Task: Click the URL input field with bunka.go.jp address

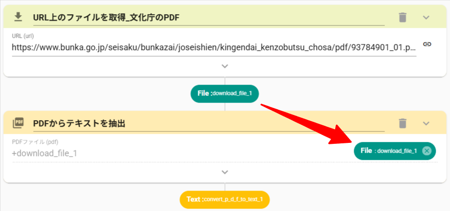Action: pyautogui.click(x=213, y=47)
